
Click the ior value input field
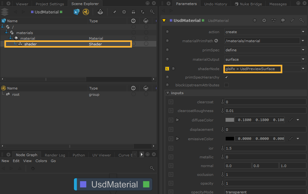pos(265,148)
